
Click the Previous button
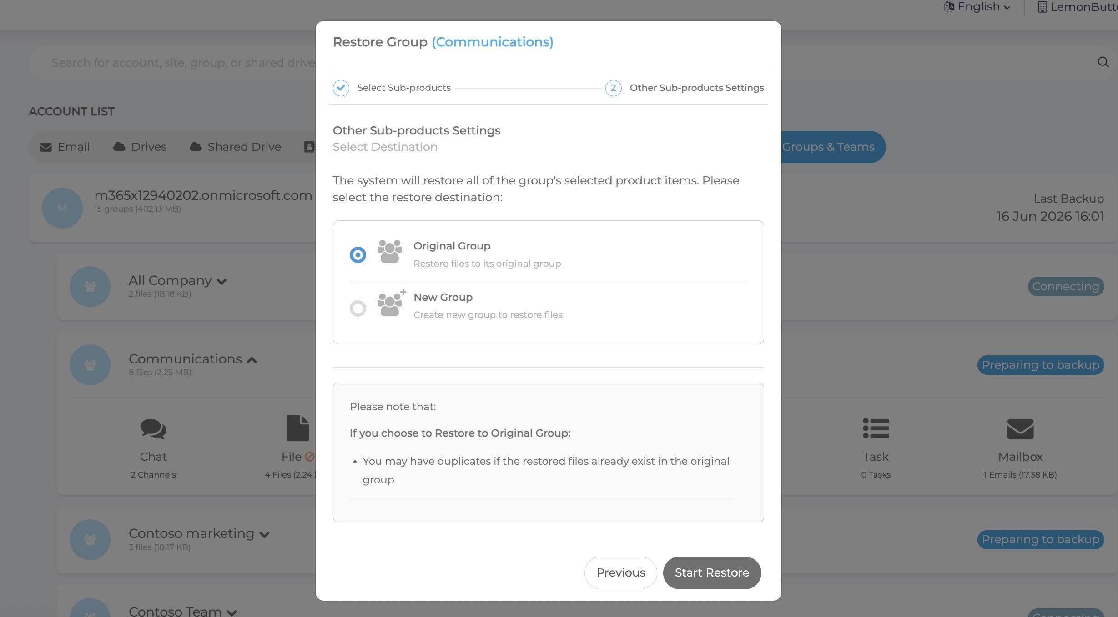click(620, 572)
